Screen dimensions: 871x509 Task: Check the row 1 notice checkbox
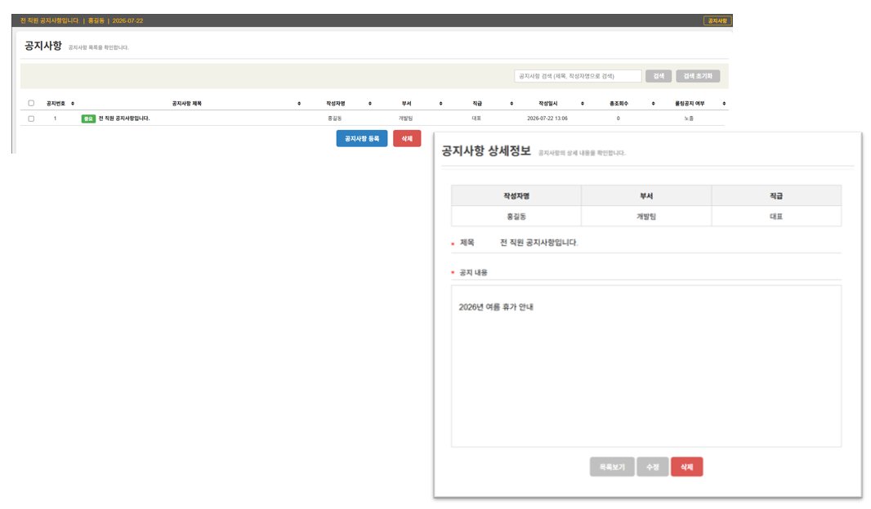coord(31,118)
